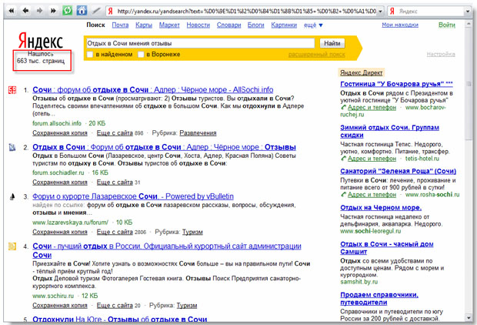Enable the 'в Воронеже' checkbox
477x325 pixels.
pyautogui.click(x=141, y=55)
